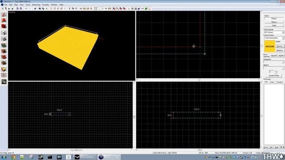Click the hide unselected objects icon
The width and height of the screenshot is (285, 160).
(55, 8)
